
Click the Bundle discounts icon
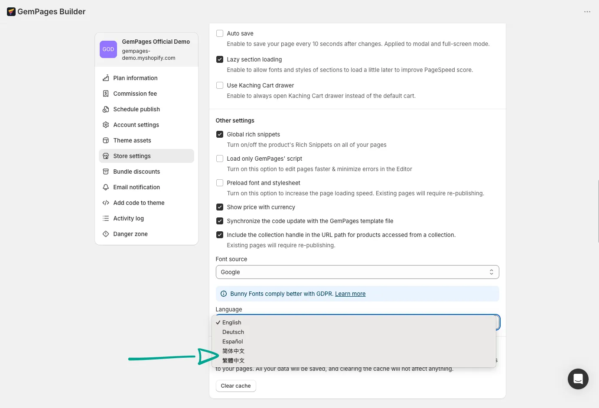[106, 172]
